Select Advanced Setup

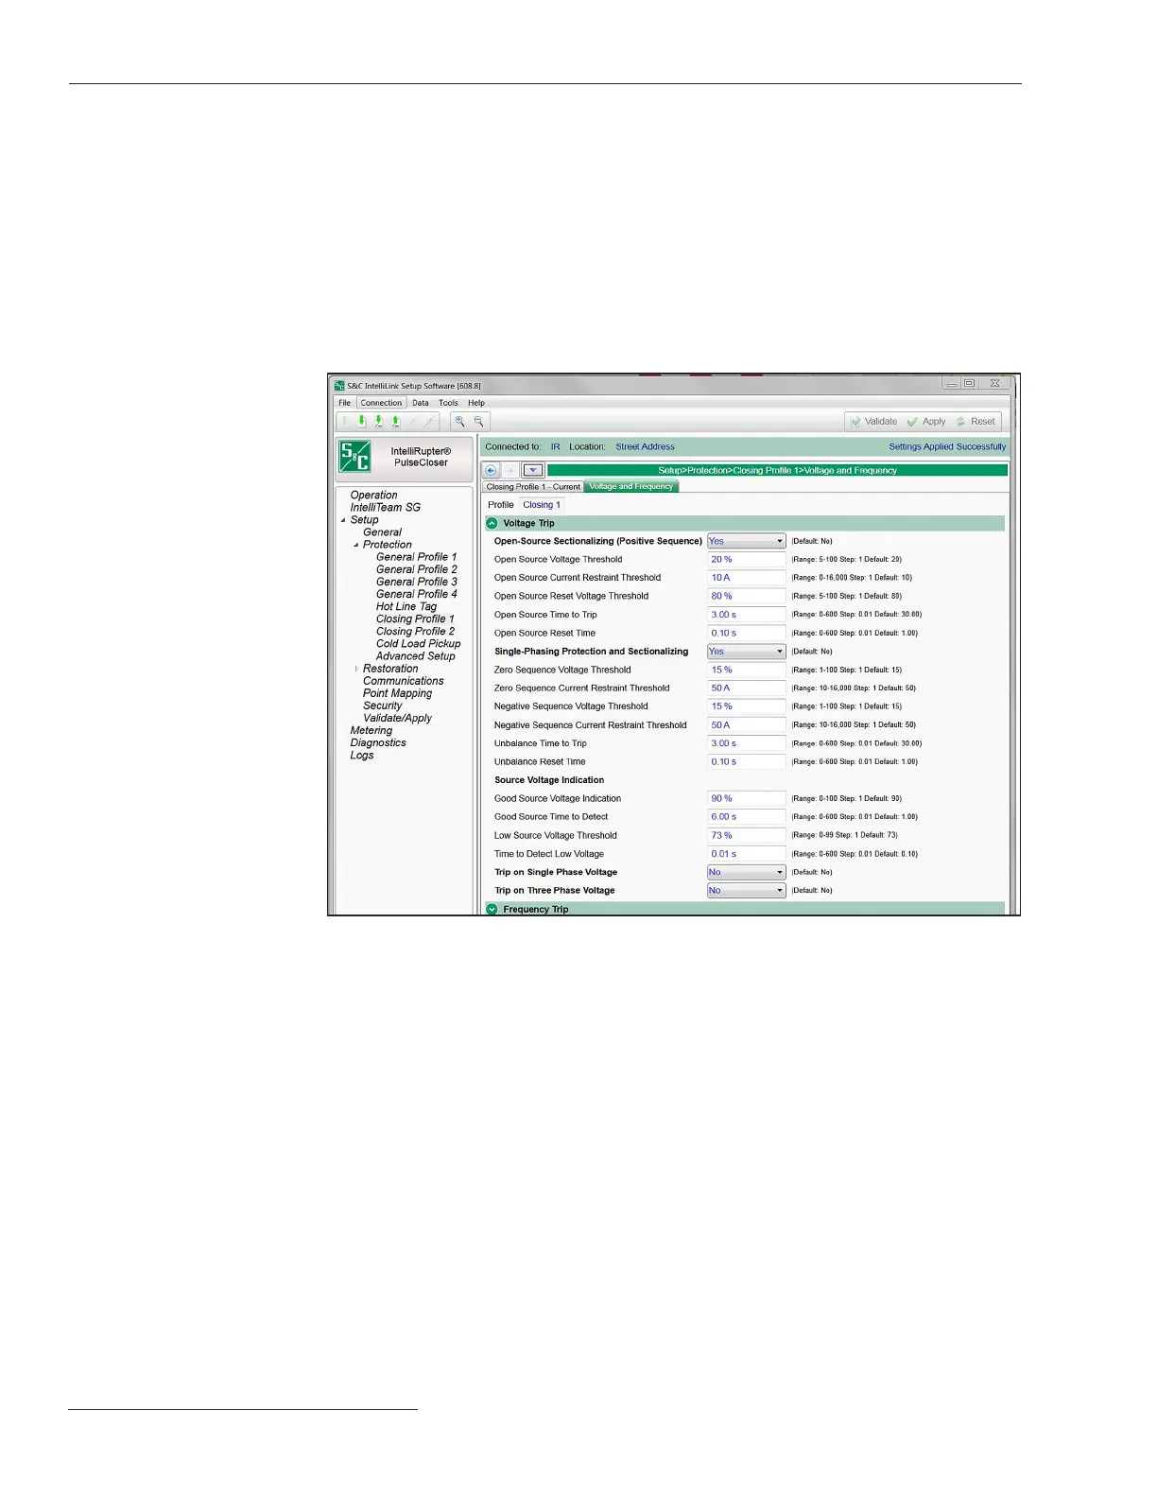pos(415,656)
